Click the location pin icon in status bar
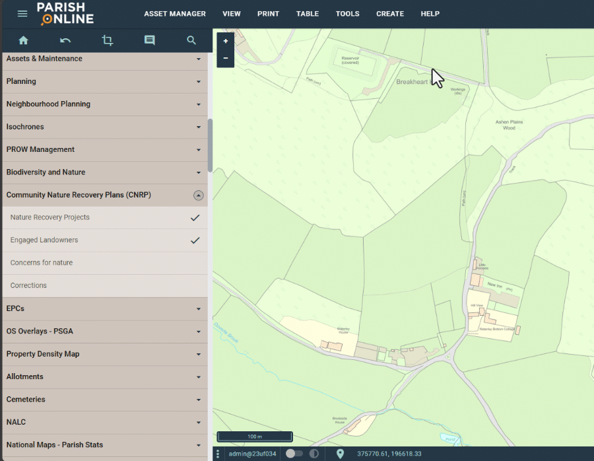The width and height of the screenshot is (594, 461). point(341,454)
